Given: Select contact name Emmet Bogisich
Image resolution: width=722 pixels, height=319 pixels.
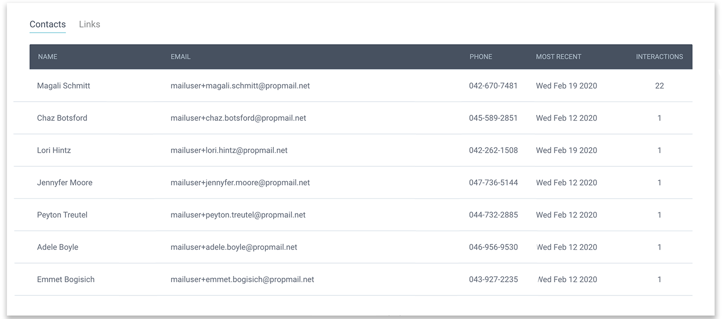Looking at the screenshot, I should (x=65, y=280).
